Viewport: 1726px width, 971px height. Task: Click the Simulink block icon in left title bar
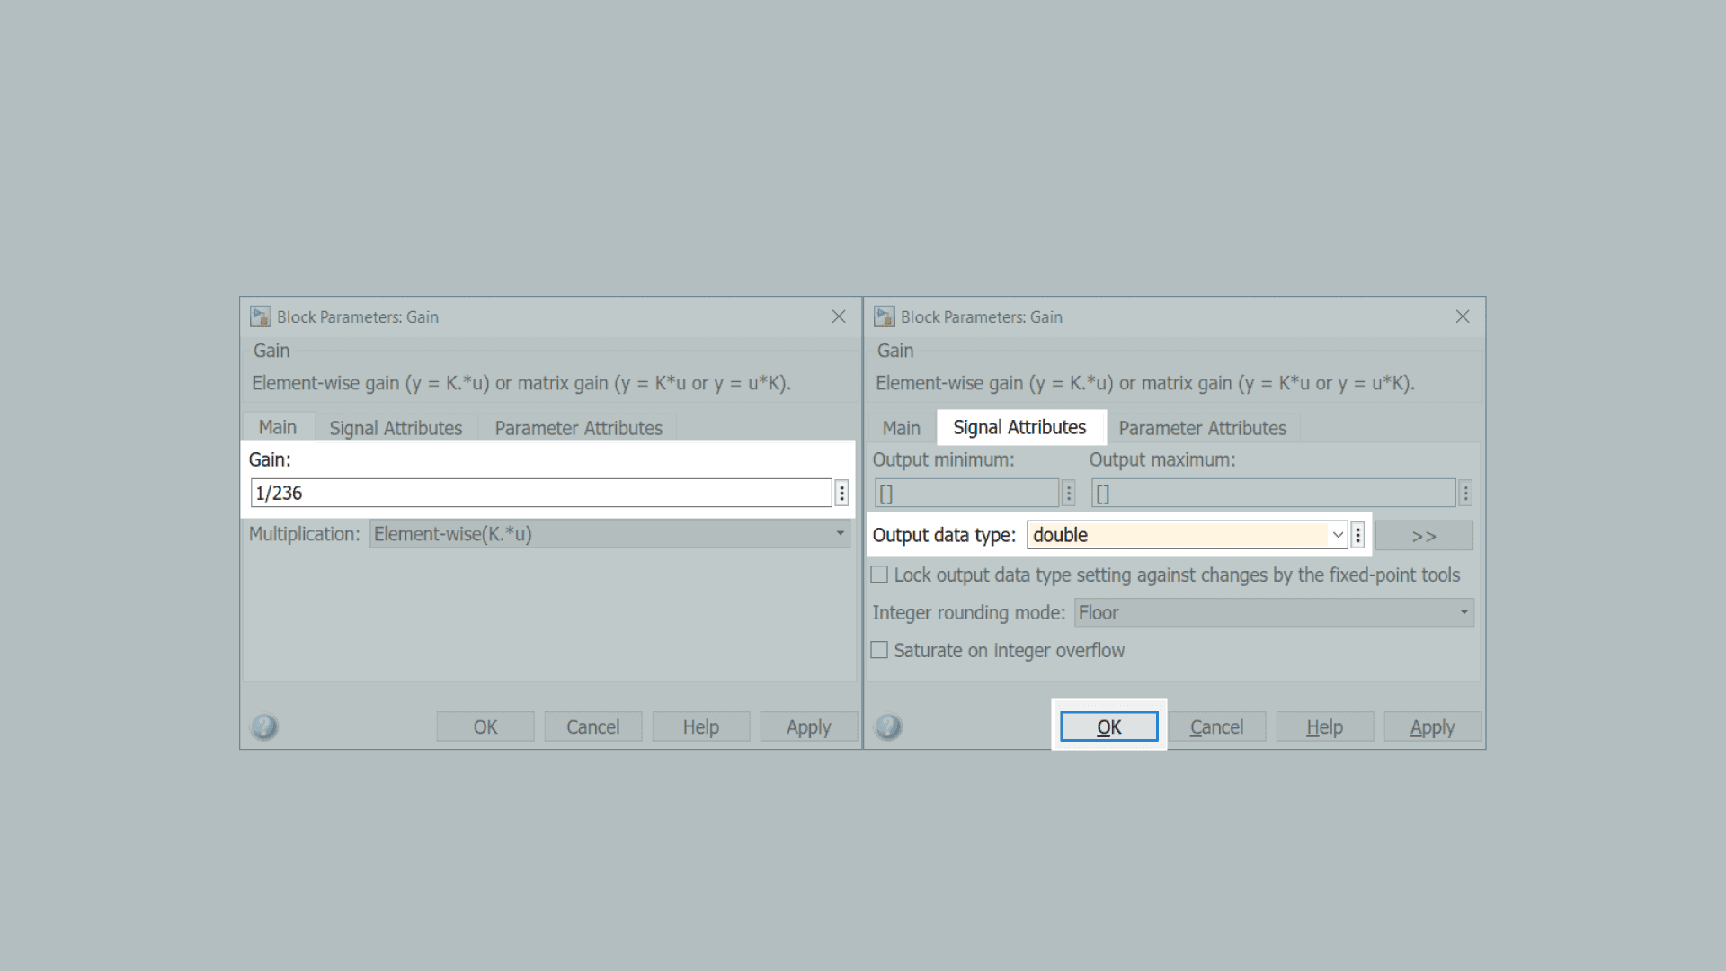coord(261,316)
